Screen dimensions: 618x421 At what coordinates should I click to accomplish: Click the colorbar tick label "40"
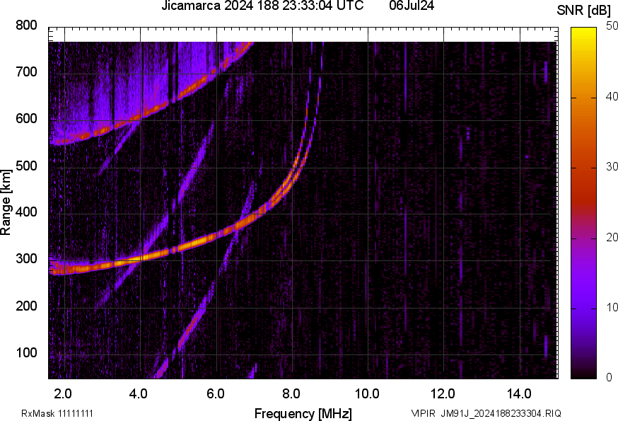click(612, 96)
